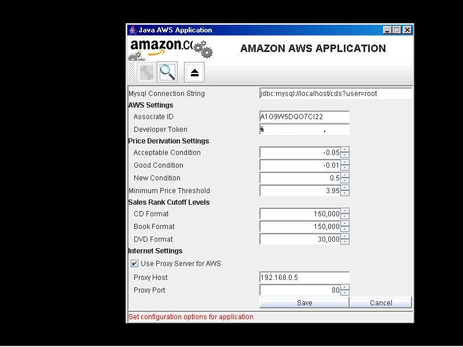Edit the Acceptable Condition -0.05 field
463x347 pixels.
300,153
